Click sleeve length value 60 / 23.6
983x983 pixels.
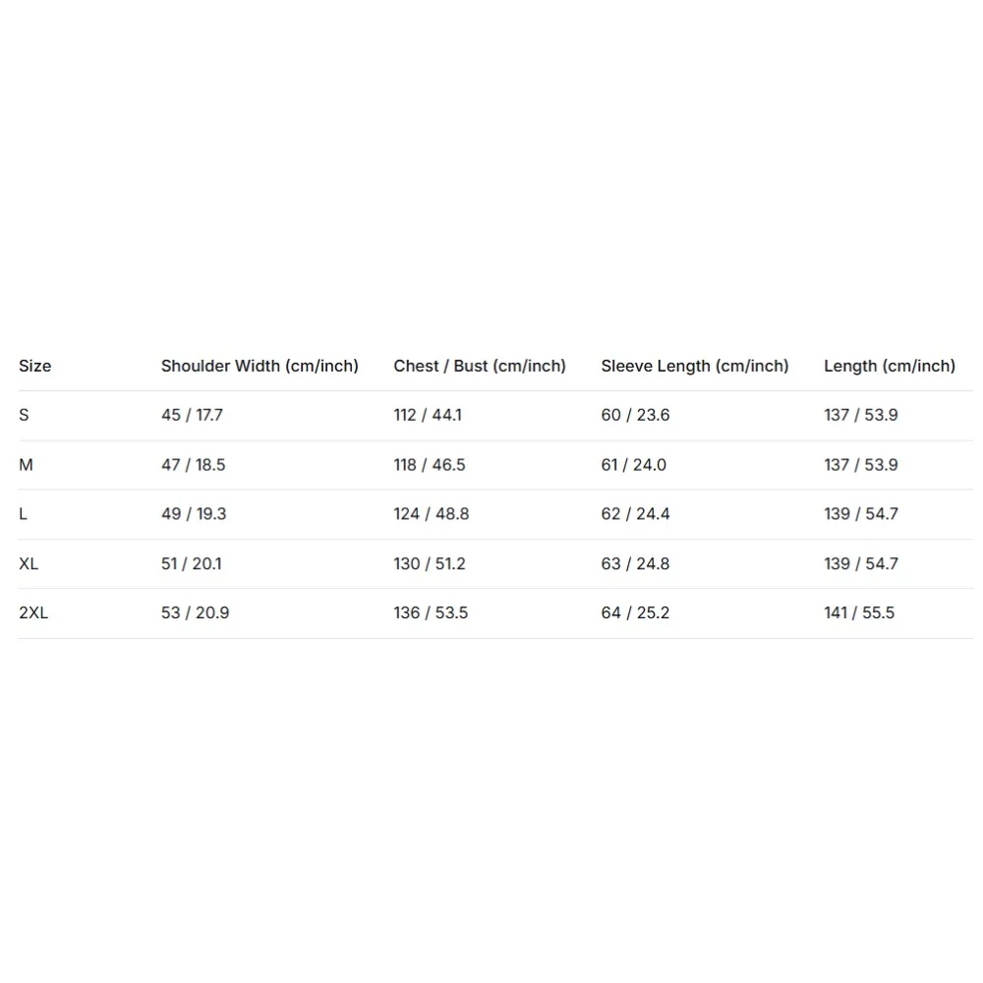(635, 415)
